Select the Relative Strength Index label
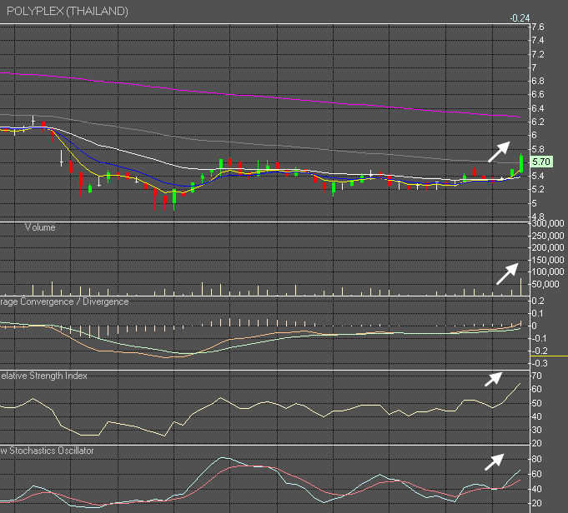The height and width of the screenshot is (513, 568). 44,376
